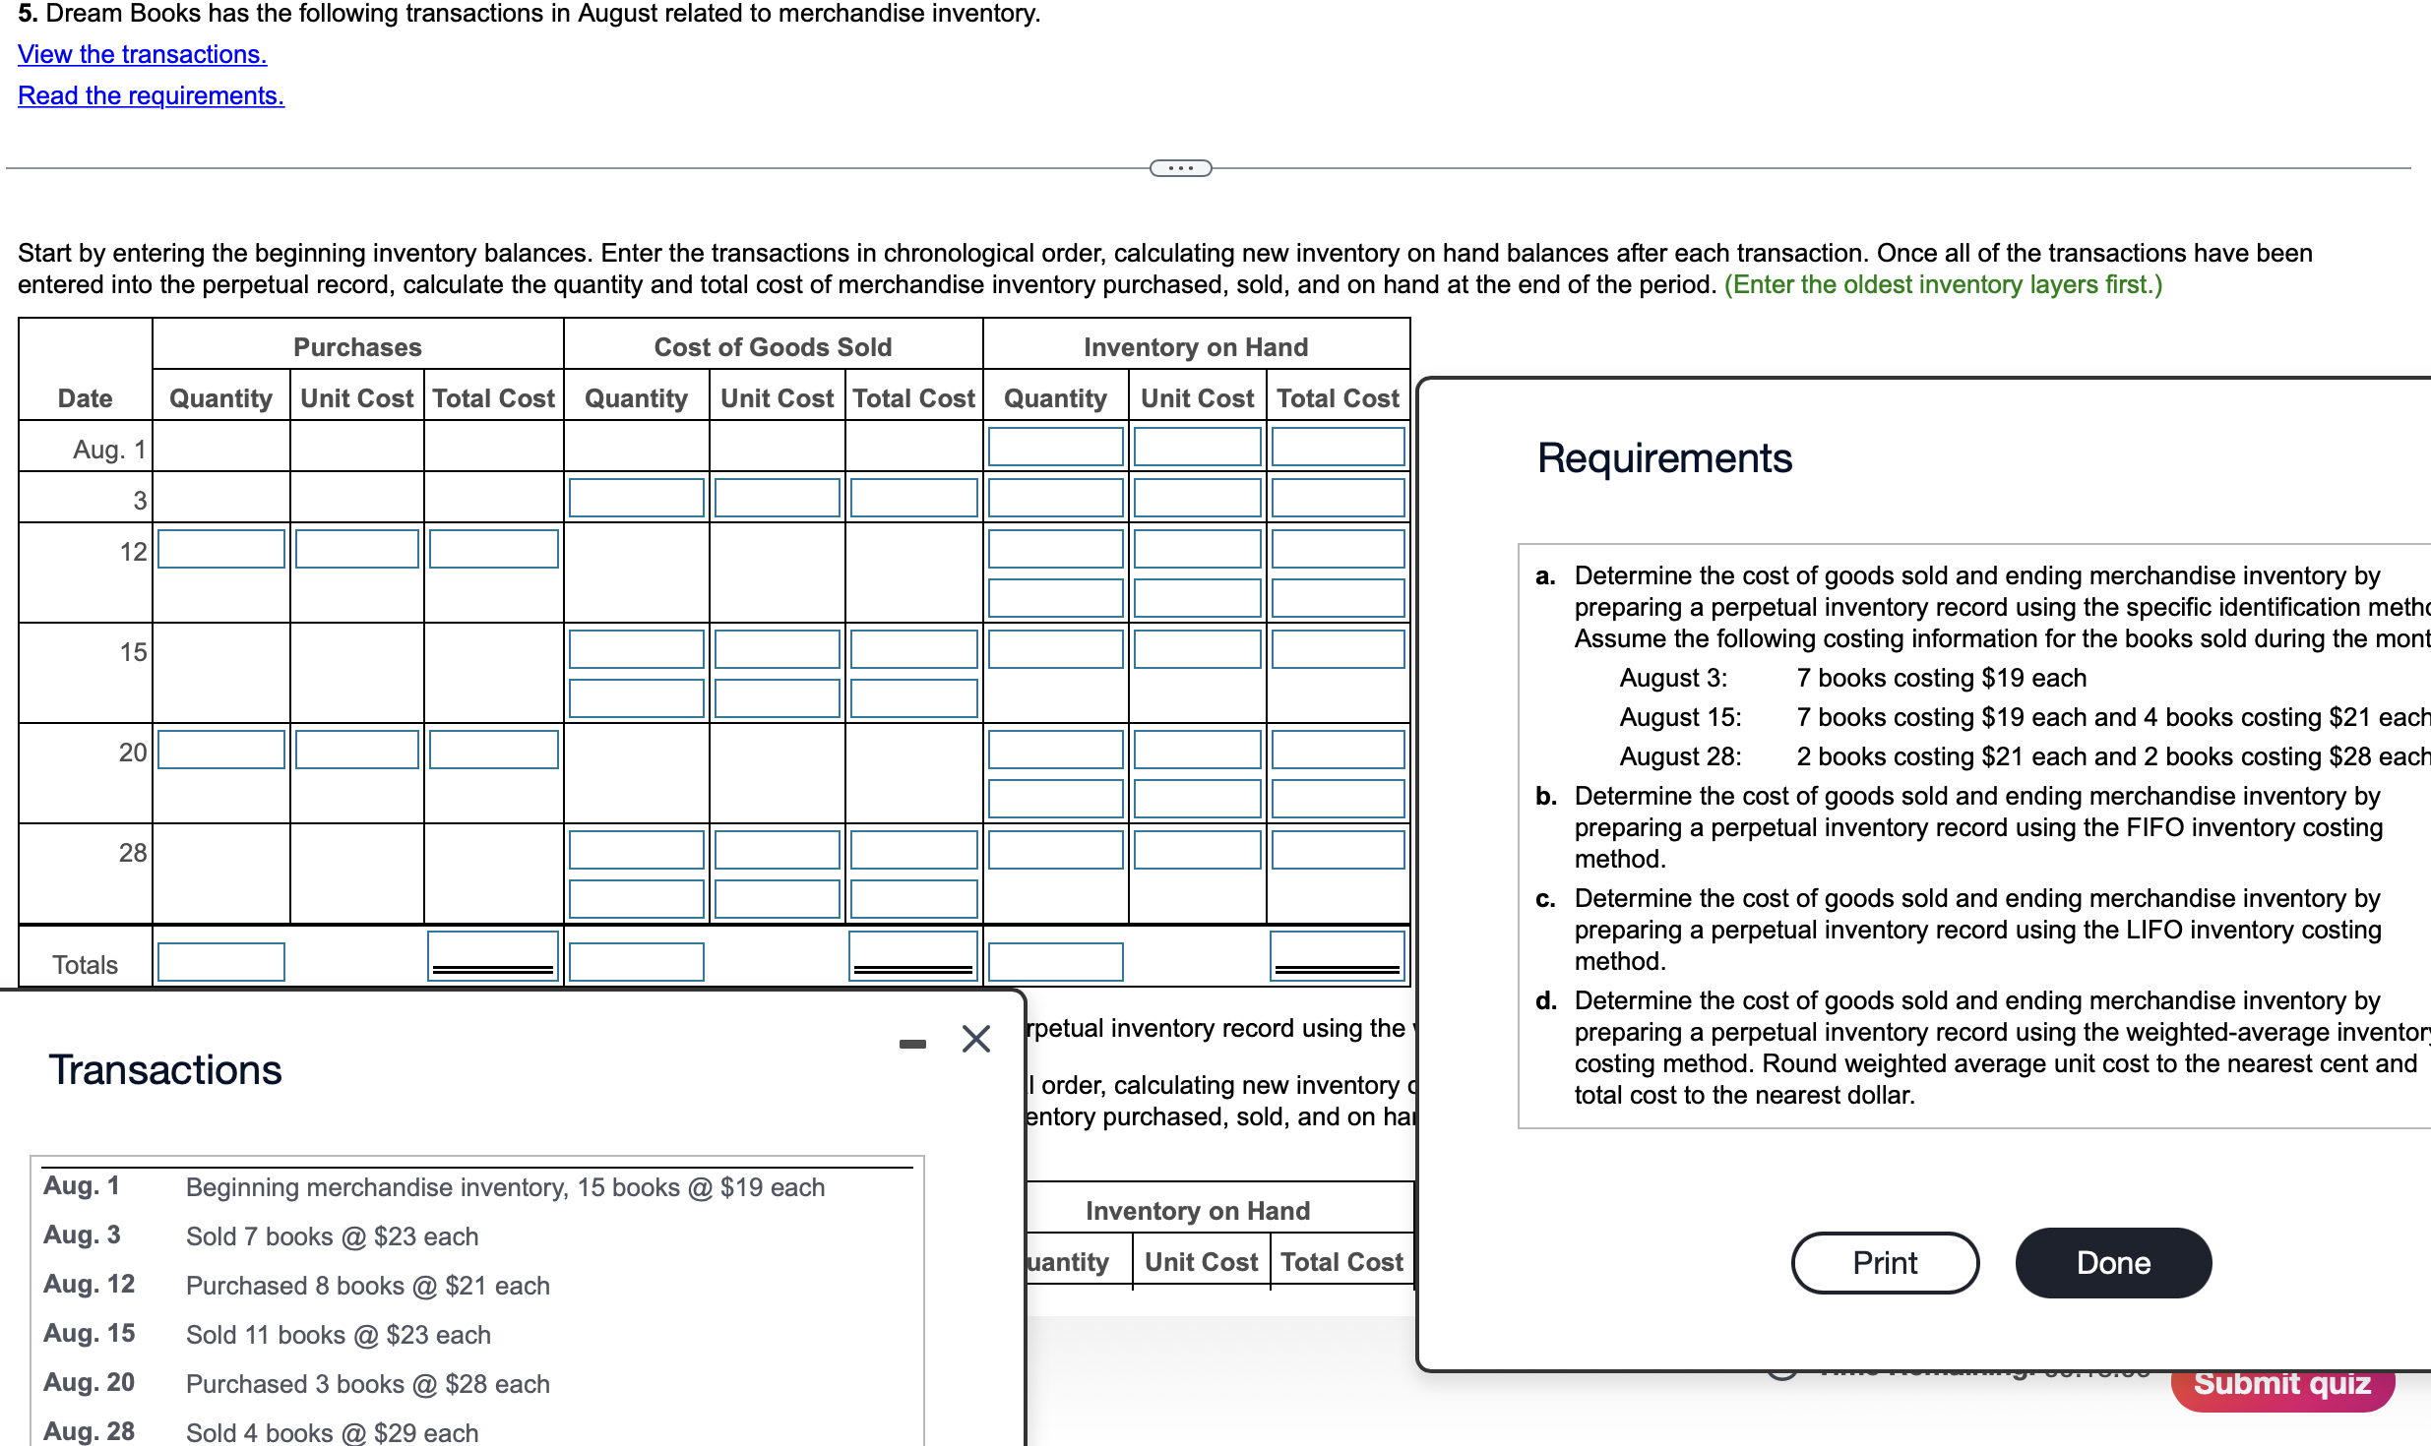Viewport: 2431px width, 1446px height.
Task: Click the Aug. 28 Cost of Goods Sold Total Cost field
Action: click(x=912, y=850)
